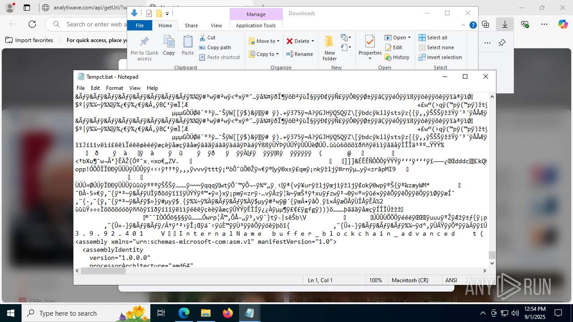This screenshot has width=573, height=322.
Task: Switch to Explorer's View ribbon tab
Action: tap(216, 25)
